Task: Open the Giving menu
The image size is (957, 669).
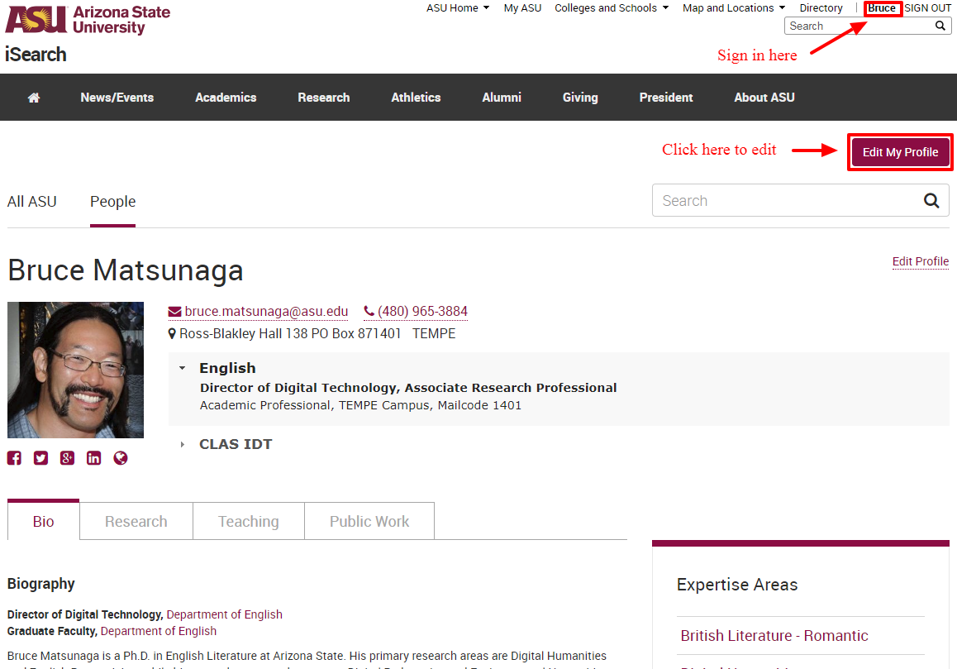Action: pos(580,98)
